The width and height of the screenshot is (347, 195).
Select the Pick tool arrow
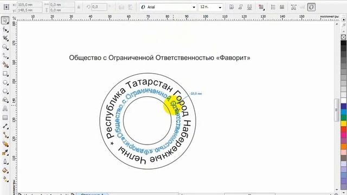(5, 21)
